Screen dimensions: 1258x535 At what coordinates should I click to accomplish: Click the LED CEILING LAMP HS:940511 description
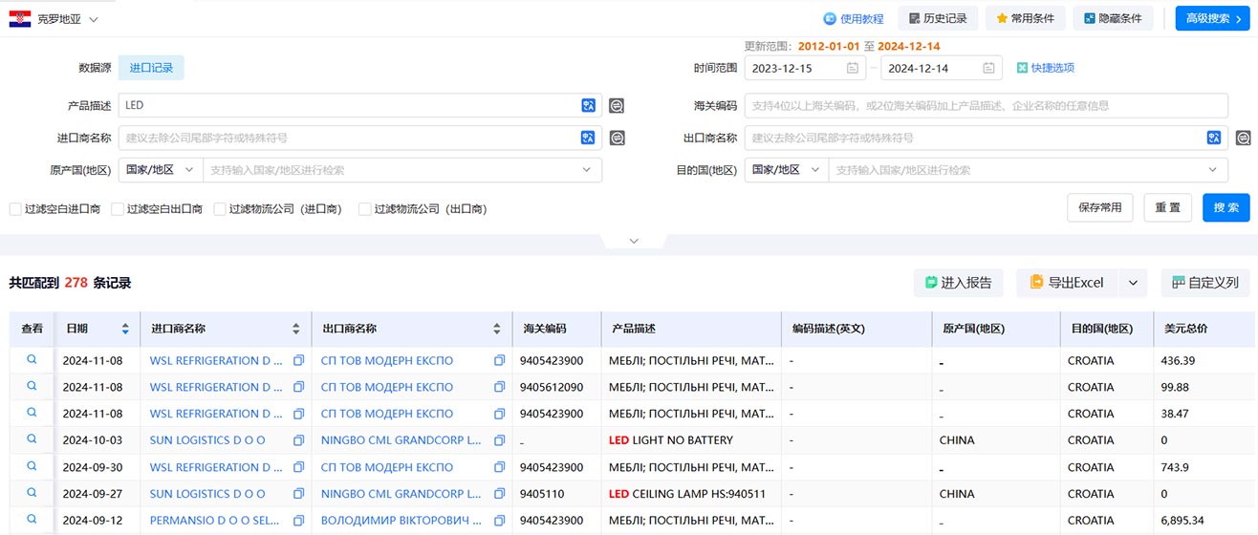685,494
